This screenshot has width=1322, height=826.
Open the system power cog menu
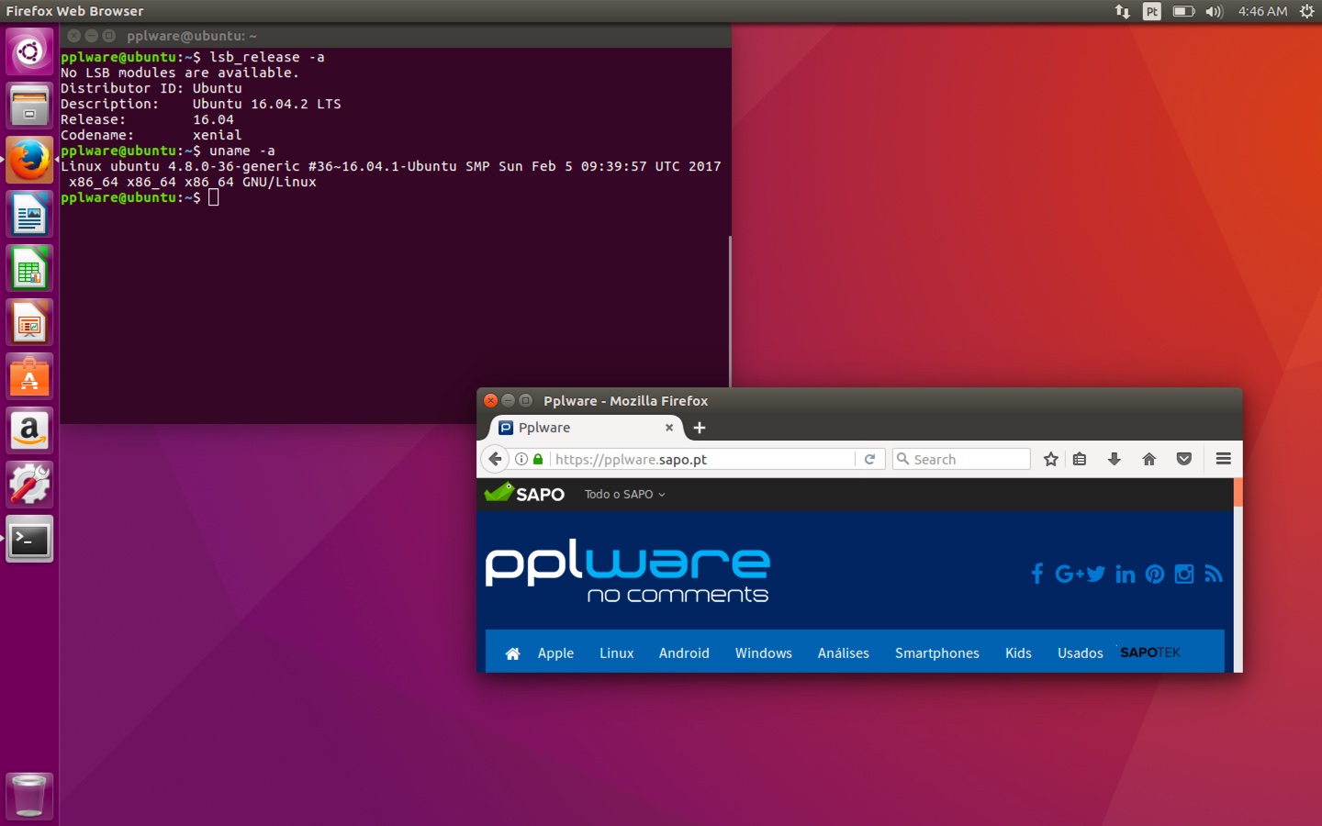(1307, 12)
